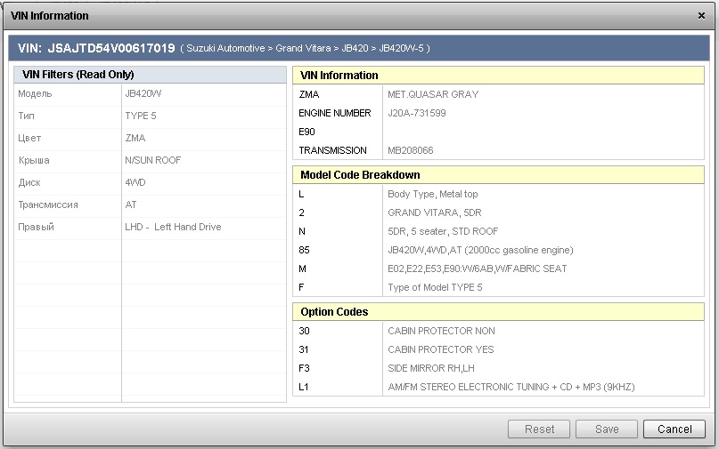Select JB420W,4WD,AT 2000cc gasoline engine entry
The width and height of the screenshot is (719, 449).
pos(480,251)
